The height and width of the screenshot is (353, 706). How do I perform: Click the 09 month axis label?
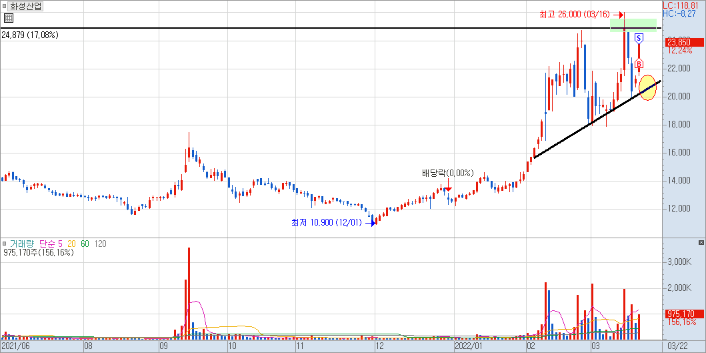point(163,346)
